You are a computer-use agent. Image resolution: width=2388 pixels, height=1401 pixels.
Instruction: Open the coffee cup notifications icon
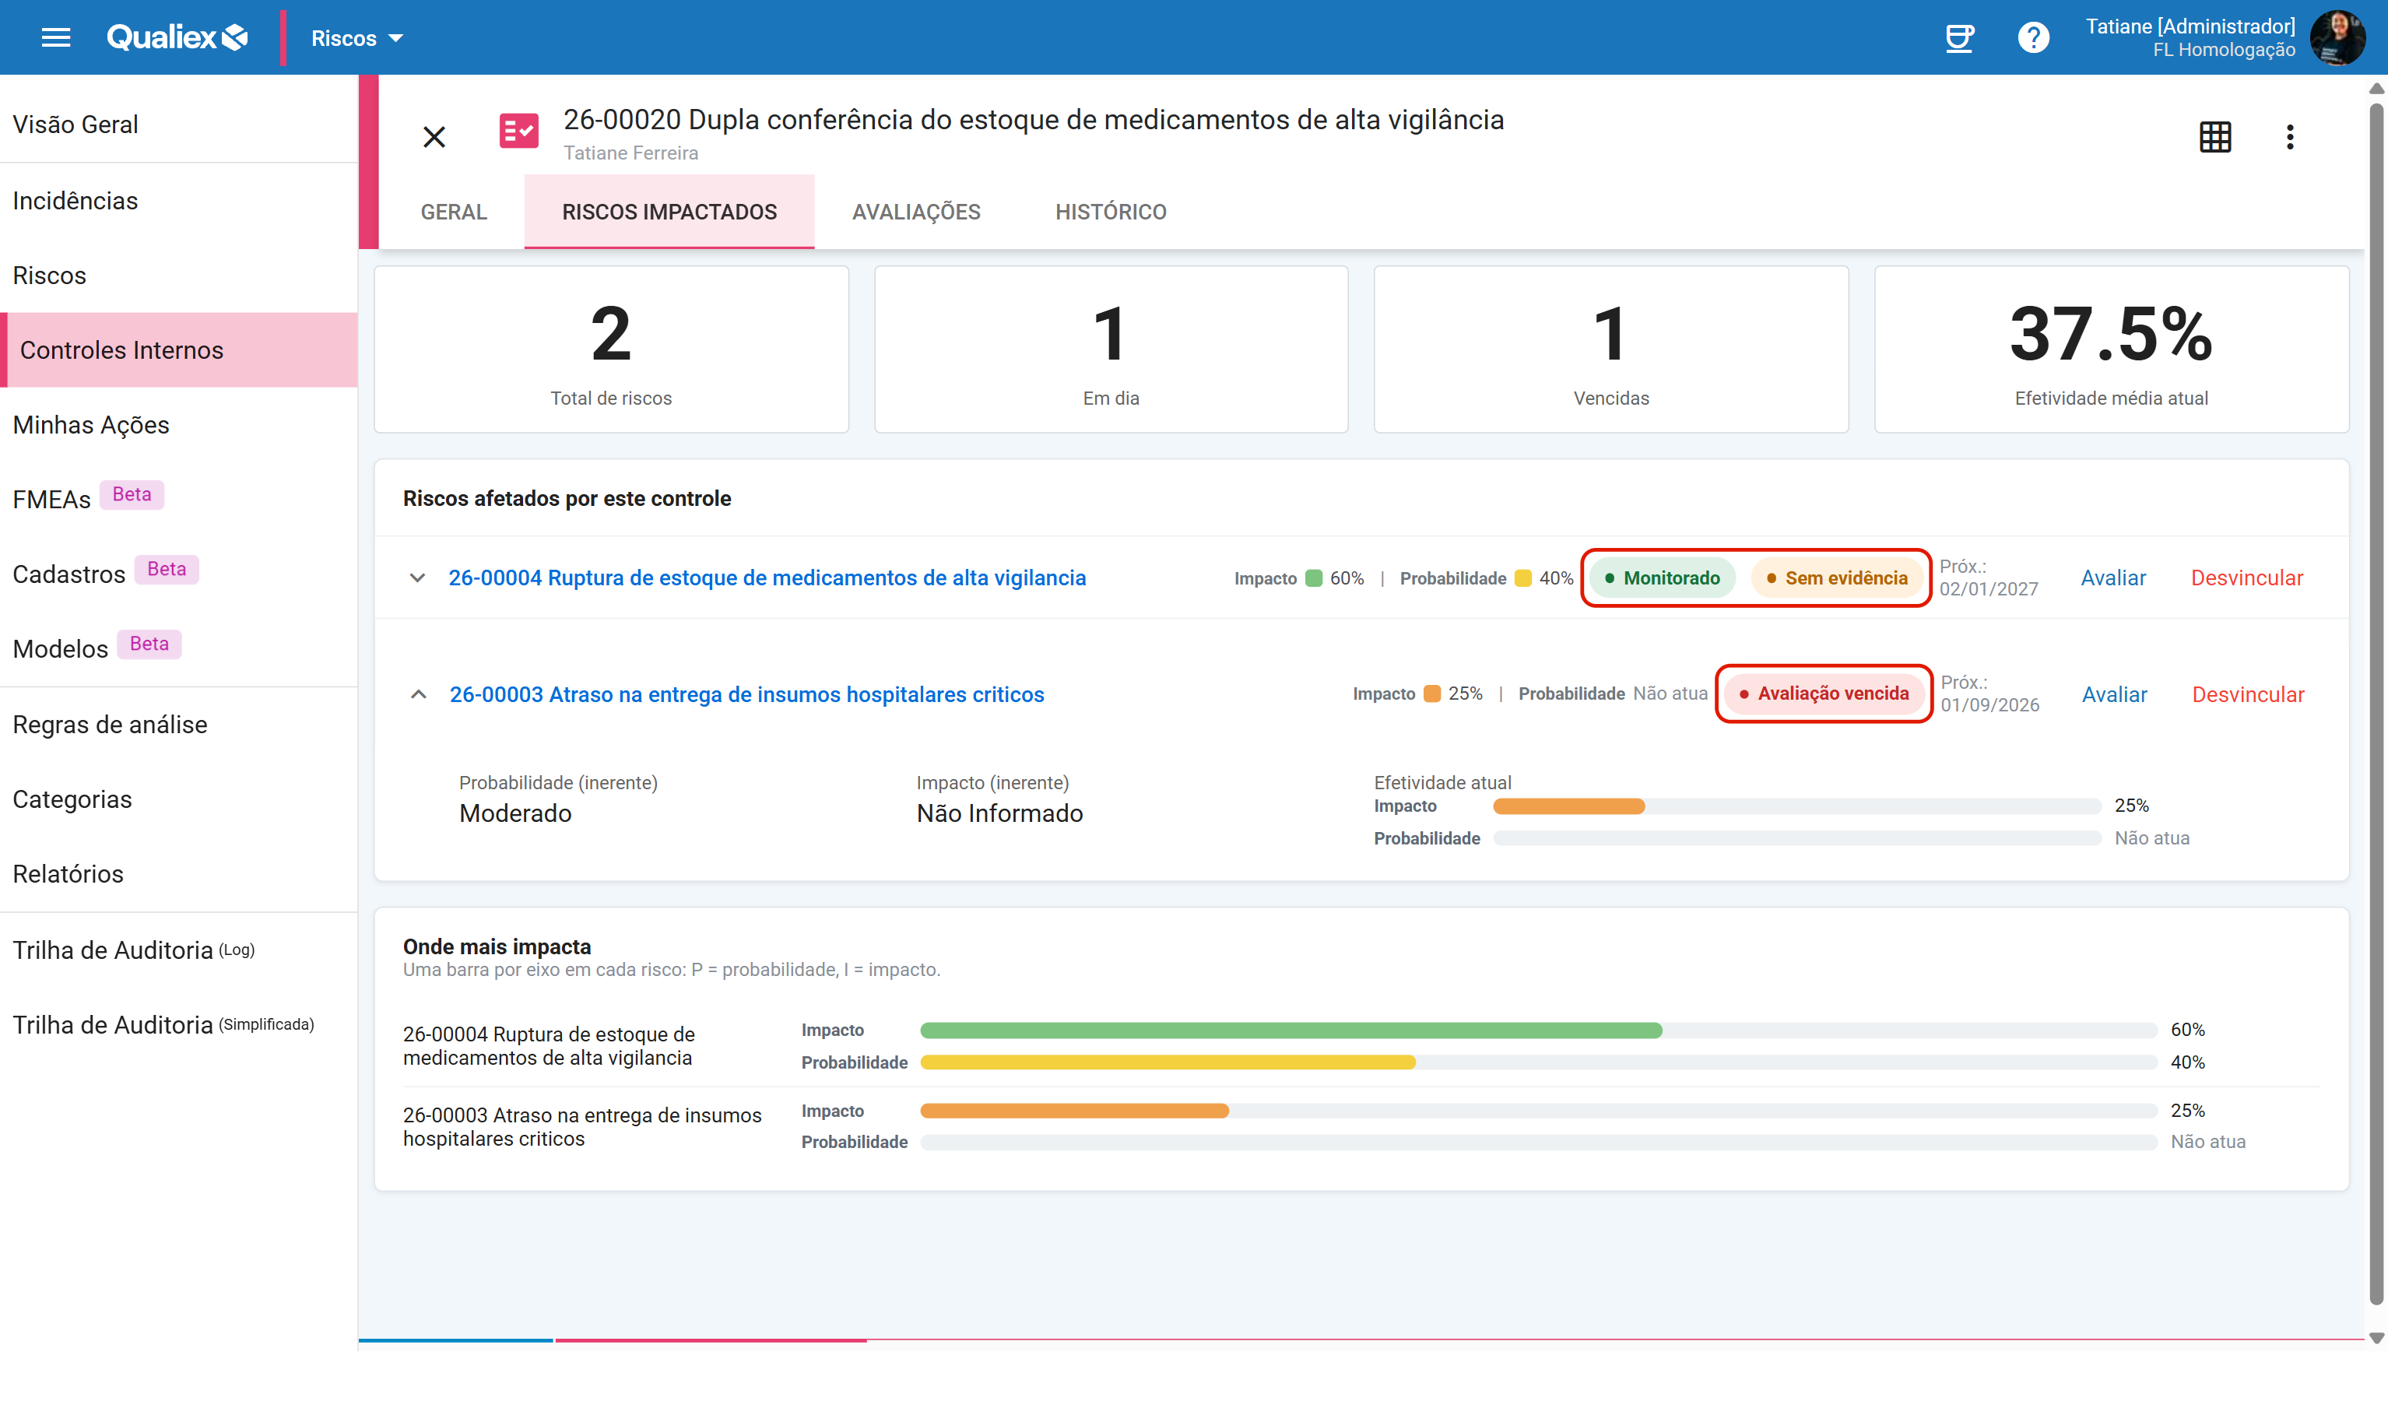click(1958, 38)
